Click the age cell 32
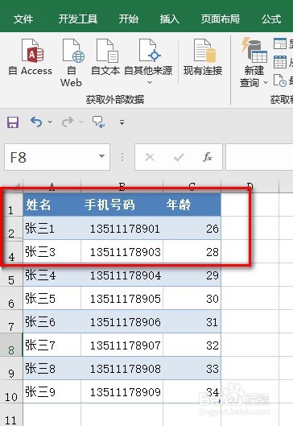 (x=192, y=345)
